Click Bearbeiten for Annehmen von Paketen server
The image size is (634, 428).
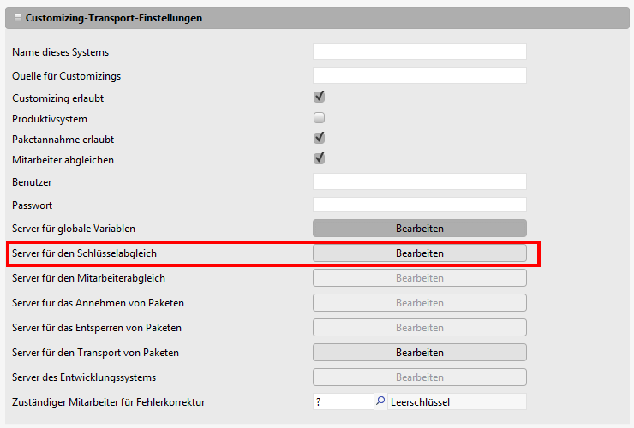tap(419, 303)
